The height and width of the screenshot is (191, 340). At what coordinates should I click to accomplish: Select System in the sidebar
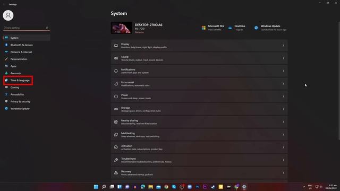(27, 38)
